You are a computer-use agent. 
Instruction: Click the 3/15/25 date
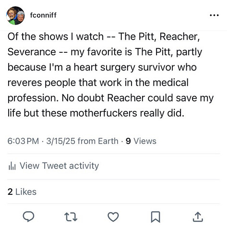coord(61,141)
